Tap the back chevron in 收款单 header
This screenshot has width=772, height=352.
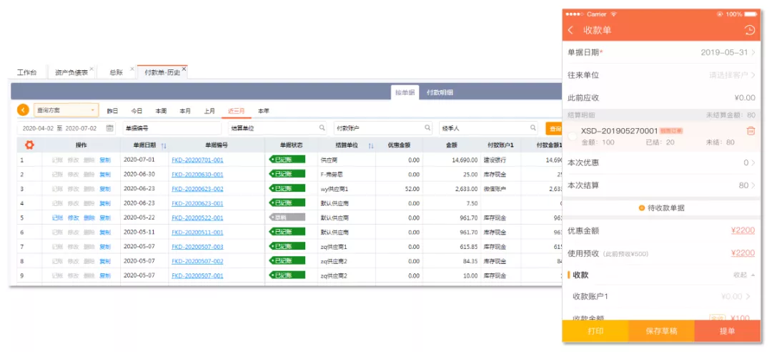pyautogui.click(x=570, y=30)
